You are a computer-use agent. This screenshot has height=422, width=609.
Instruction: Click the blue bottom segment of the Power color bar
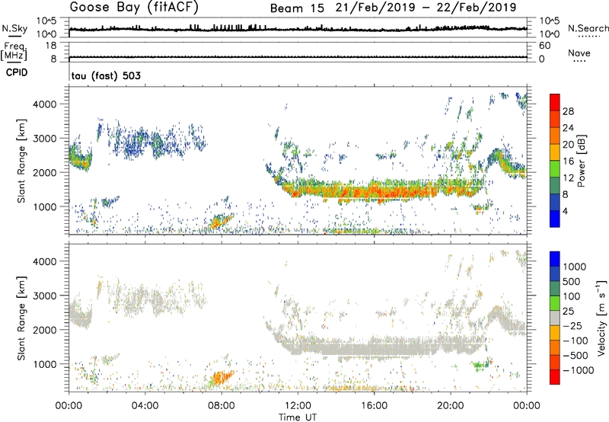point(555,219)
